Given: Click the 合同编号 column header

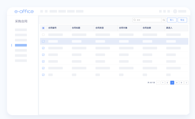Looking at the screenshot, I should (52, 28).
